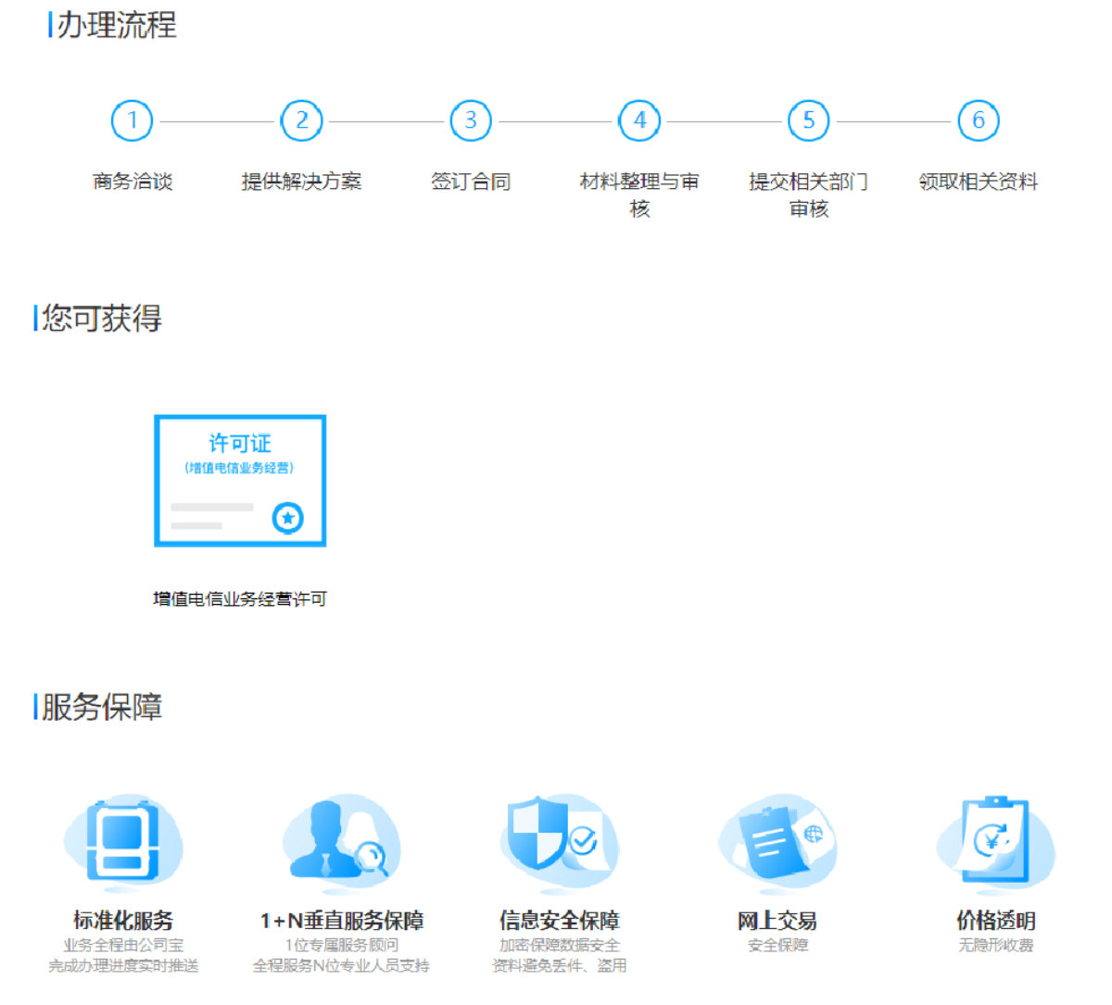Viewport: 1112px width, 1005px height.
Task: Click the progress line between steps 4 and 5
Action: click(723, 119)
